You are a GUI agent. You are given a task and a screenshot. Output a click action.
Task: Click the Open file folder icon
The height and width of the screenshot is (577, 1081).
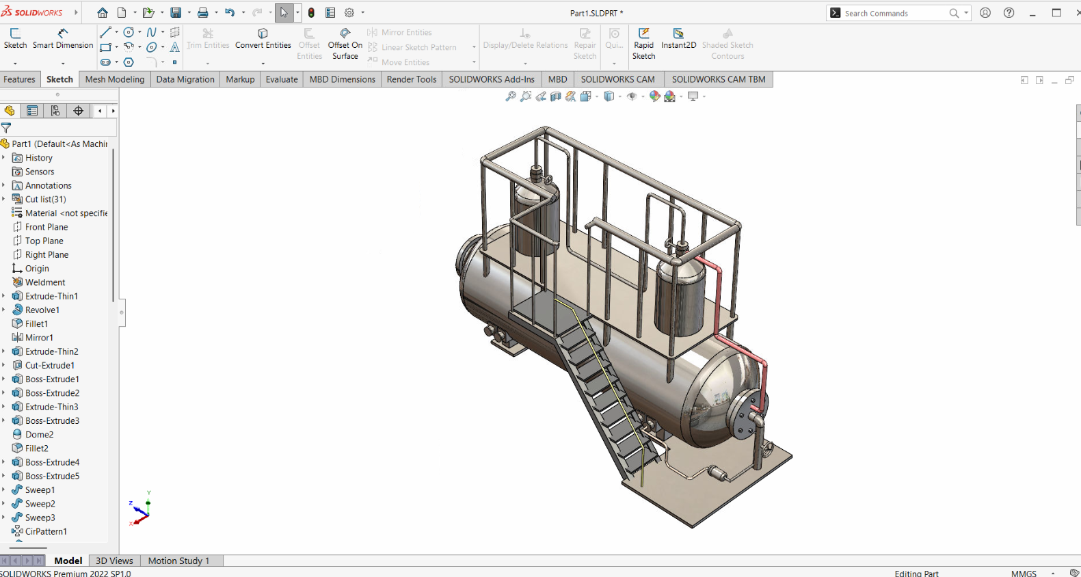[148, 13]
